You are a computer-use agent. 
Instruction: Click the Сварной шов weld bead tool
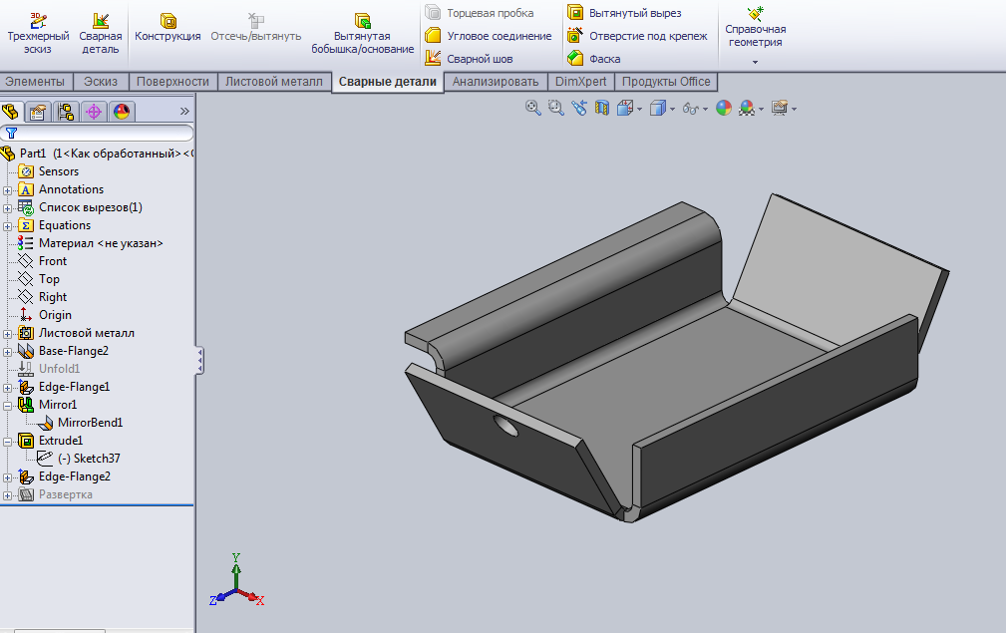tap(469, 59)
